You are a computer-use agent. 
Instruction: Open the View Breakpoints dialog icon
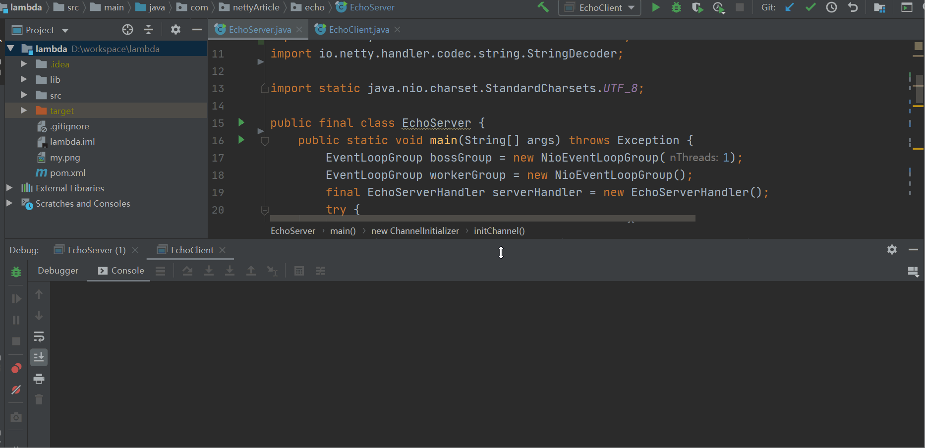point(16,368)
